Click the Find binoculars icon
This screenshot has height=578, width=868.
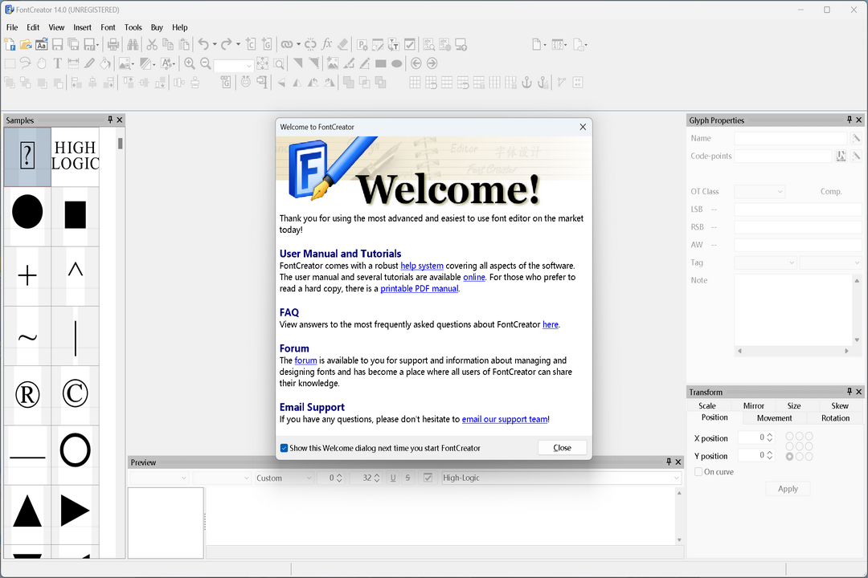pos(133,45)
